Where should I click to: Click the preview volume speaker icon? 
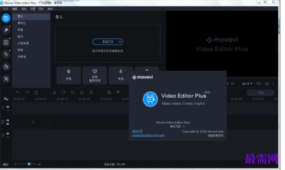click(258, 83)
